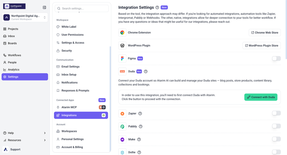The image size is (287, 155).
Task: Go to Account & Billing
Action: click(81, 147)
